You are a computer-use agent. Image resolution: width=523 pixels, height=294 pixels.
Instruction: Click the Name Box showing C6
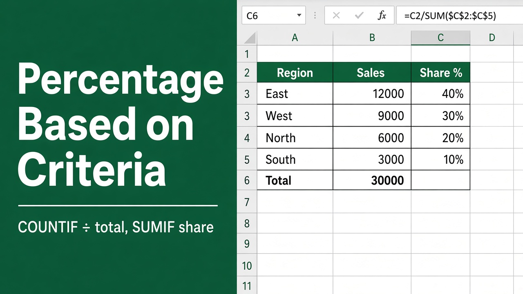[273, 16]
